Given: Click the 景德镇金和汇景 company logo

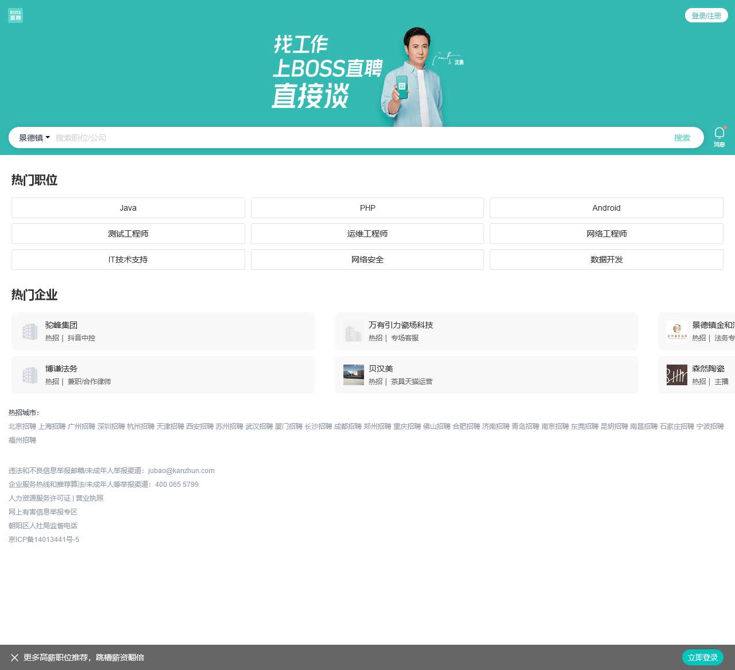Looking at the screenshot, I should point(676,331).
